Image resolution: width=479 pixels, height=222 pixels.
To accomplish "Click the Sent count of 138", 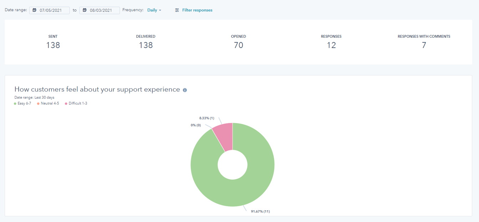I will (x=53, y=45).
